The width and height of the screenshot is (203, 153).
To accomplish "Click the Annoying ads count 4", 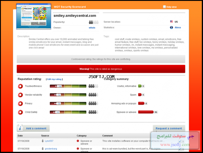I will 146,103.
